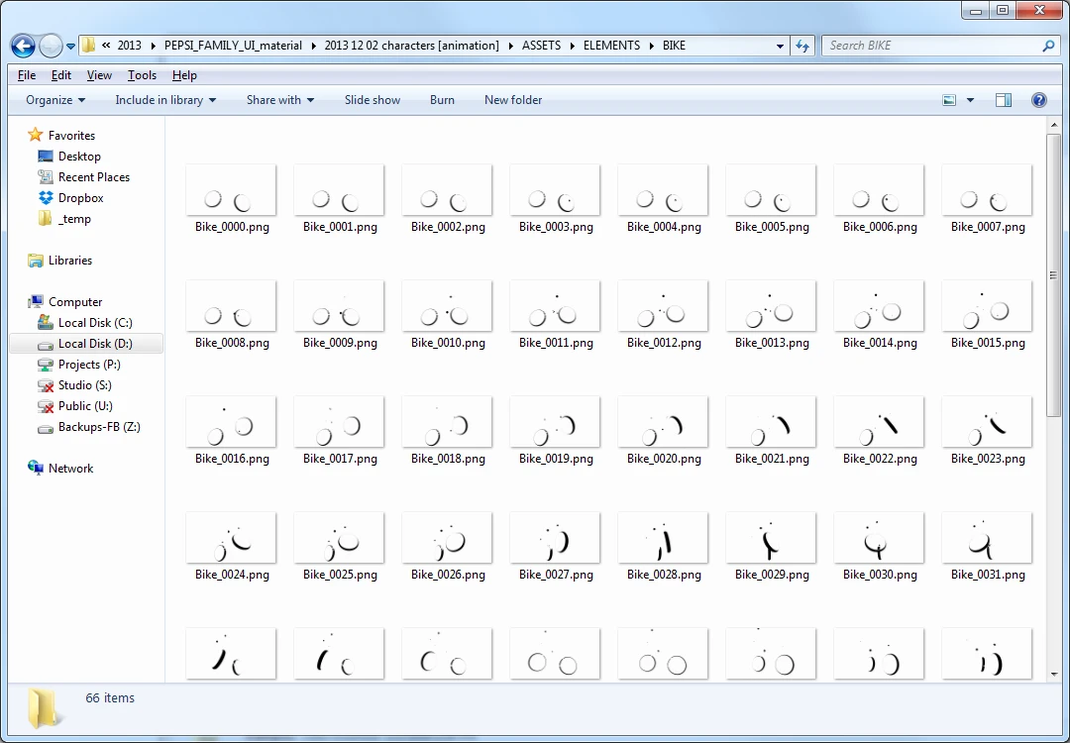Click the Bike_0028.png file name
1070x743 pixels.
664,576
